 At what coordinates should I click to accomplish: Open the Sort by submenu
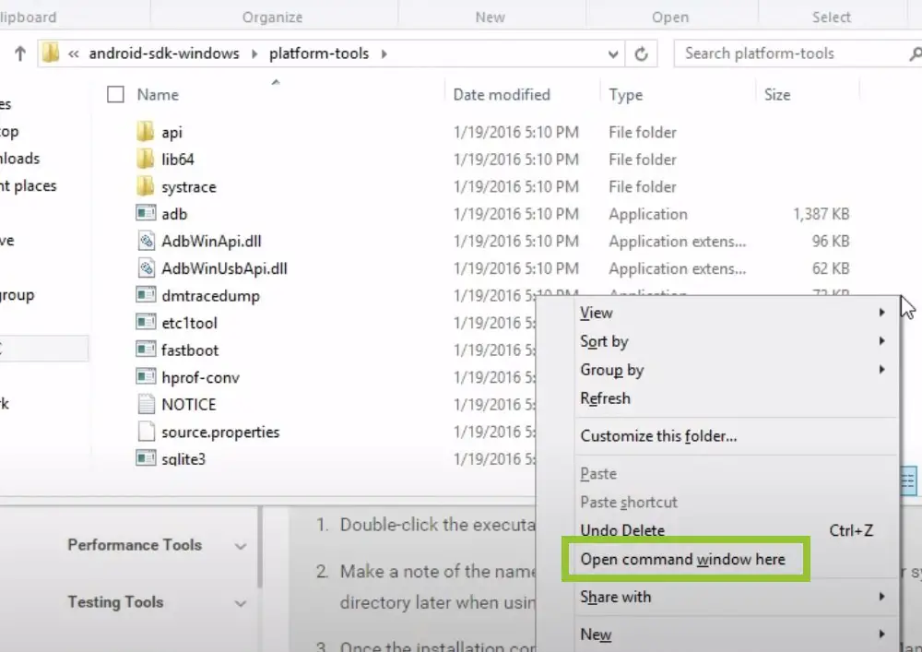[731, 341]
